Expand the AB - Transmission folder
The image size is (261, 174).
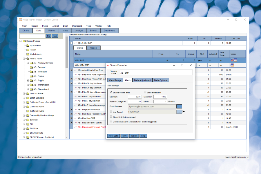28,85
